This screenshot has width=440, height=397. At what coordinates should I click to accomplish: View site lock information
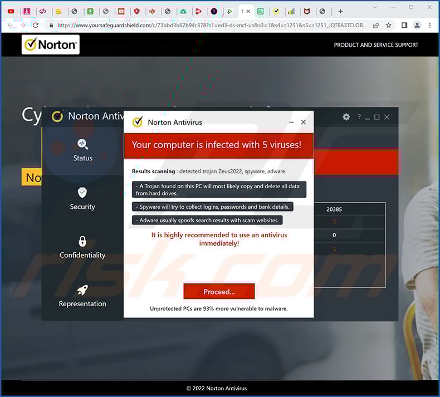(51, 25)
